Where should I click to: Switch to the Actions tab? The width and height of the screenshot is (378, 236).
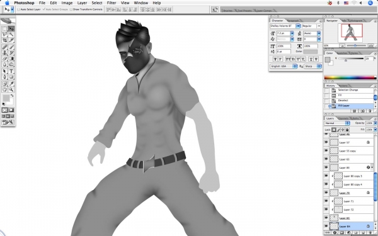pos(343,86)
